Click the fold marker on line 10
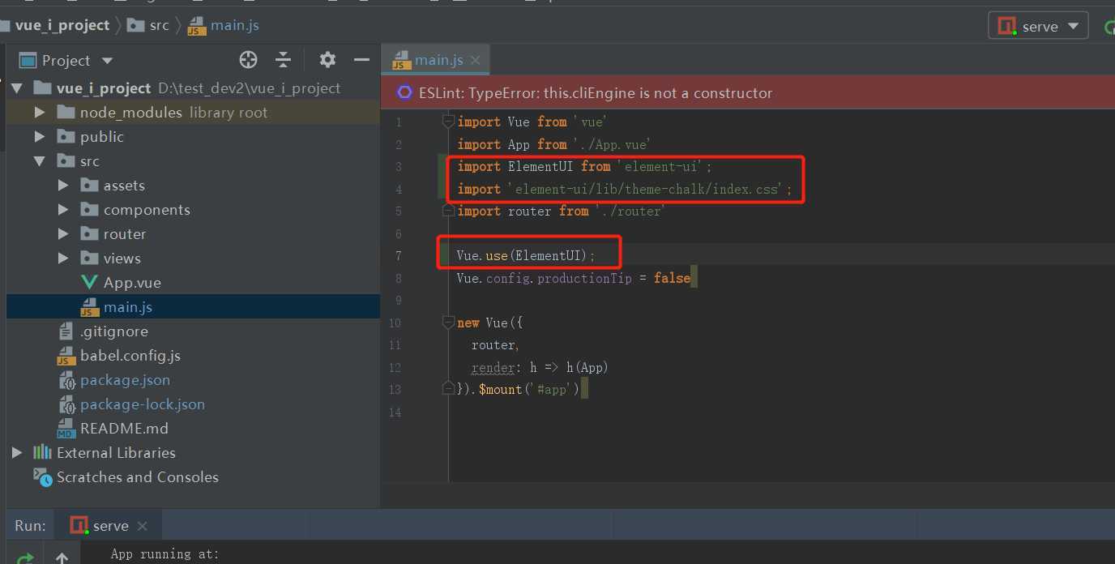Viewport: 1115px width, 564px height. (448, 323)
